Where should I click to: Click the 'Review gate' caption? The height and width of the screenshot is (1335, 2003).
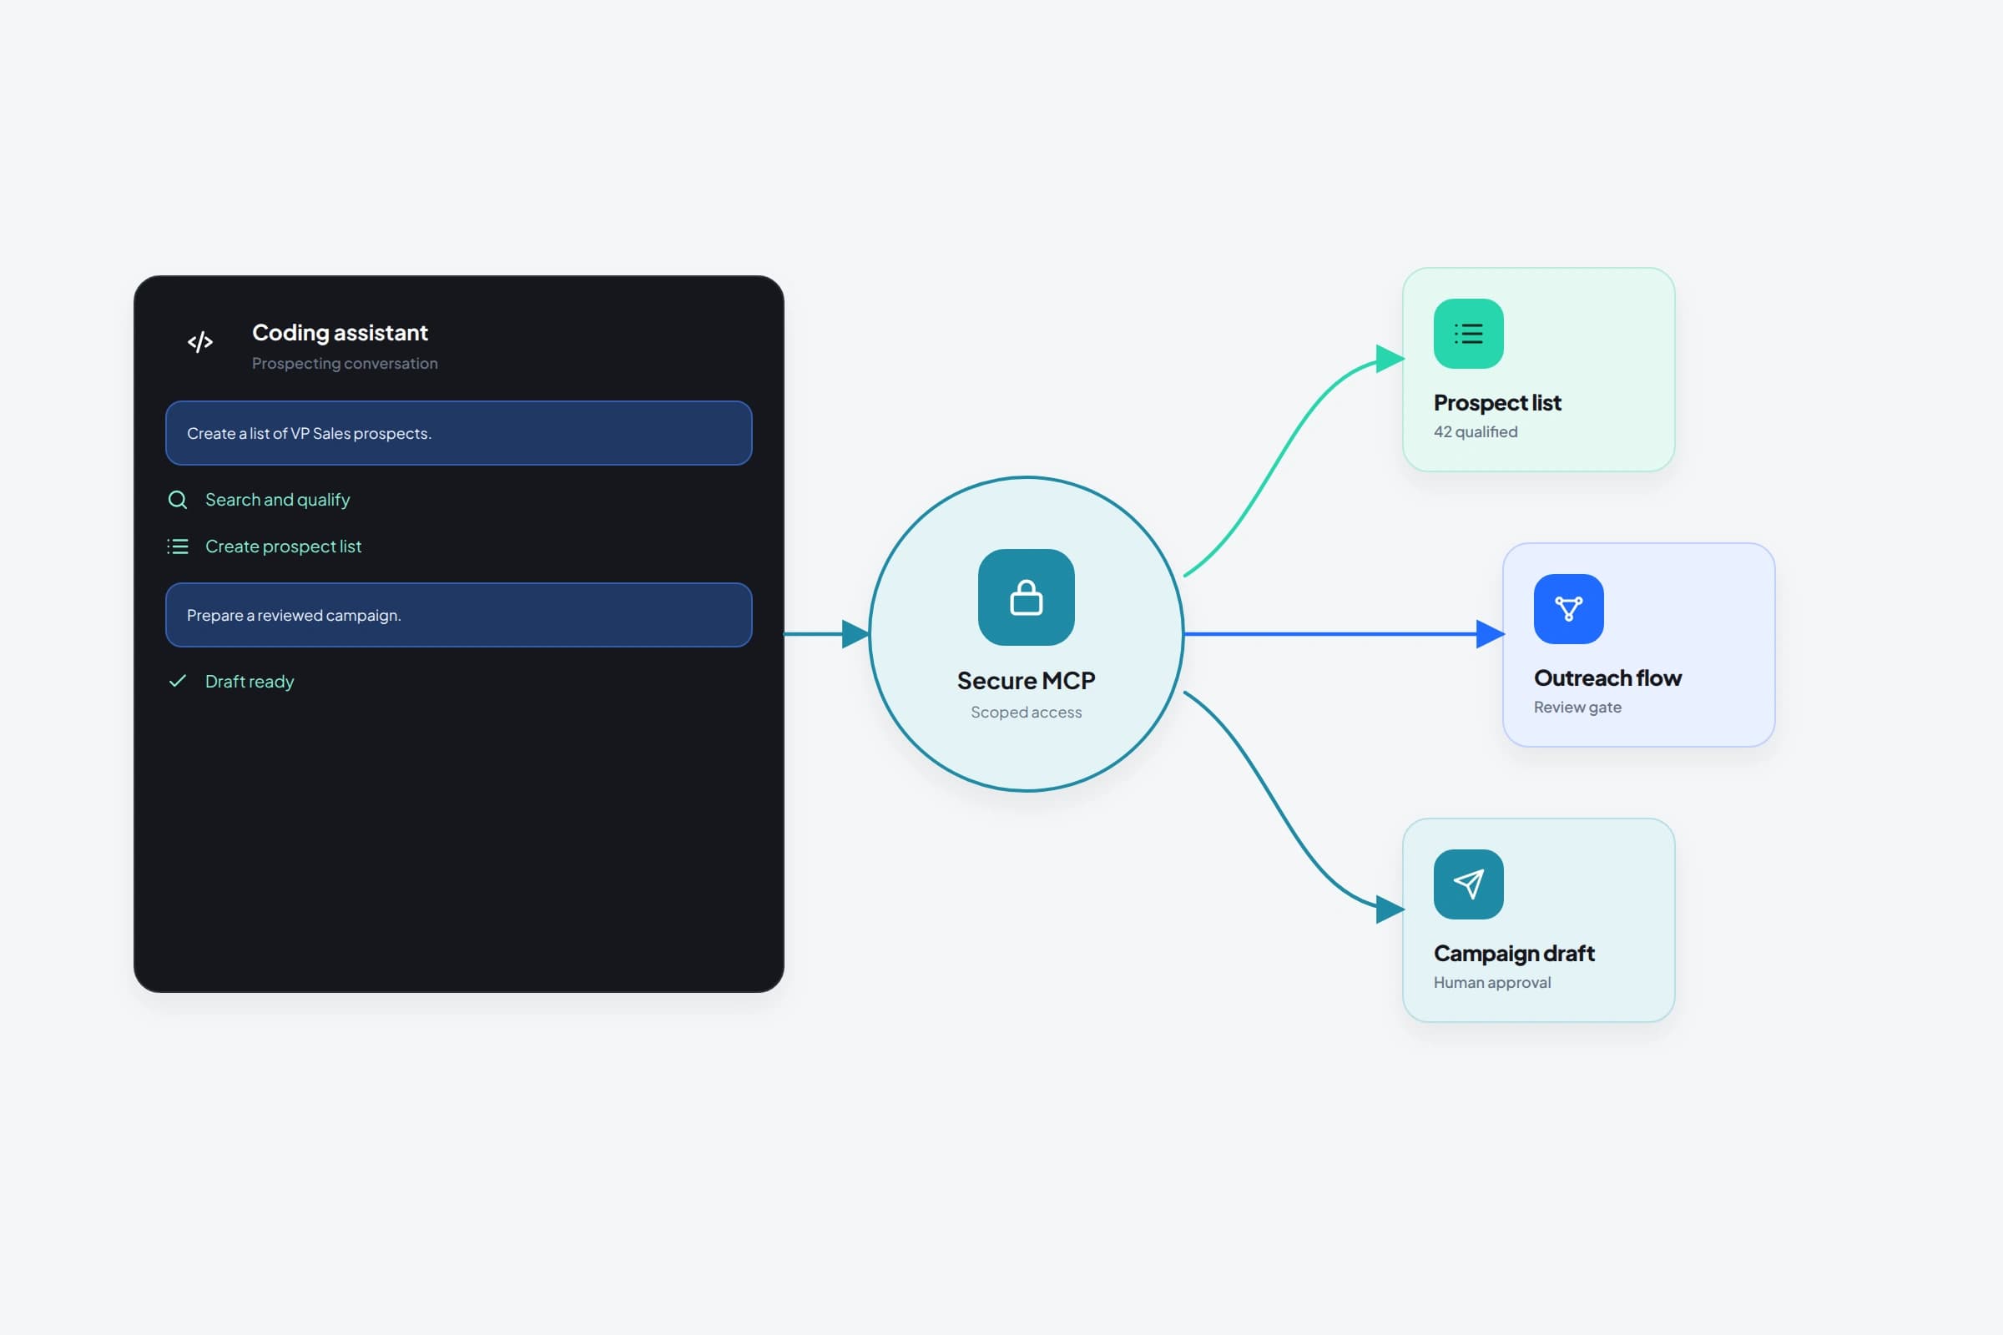click(1577, 708)
